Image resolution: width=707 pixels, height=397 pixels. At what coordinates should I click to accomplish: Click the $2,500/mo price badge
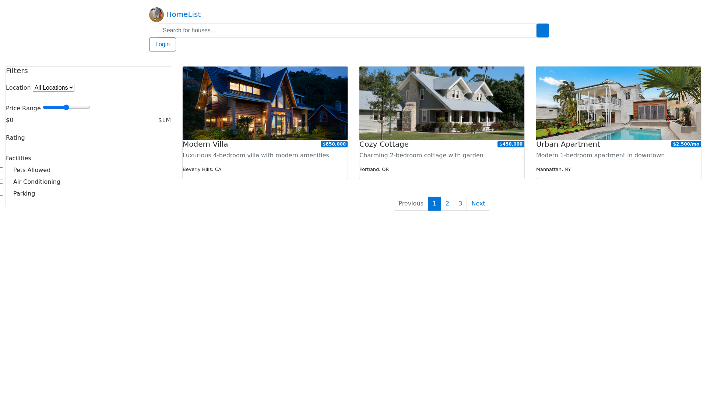point(686,144)
